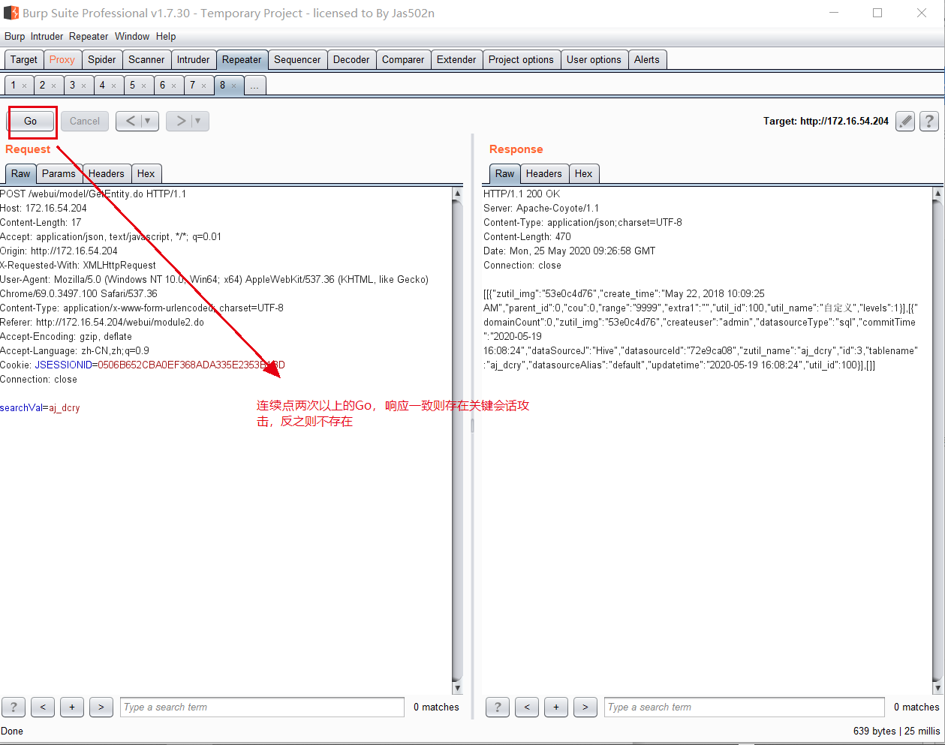Close Repeater tab 5
The height and width of the screenshot is (745, 945).
[x=144, y=86]
